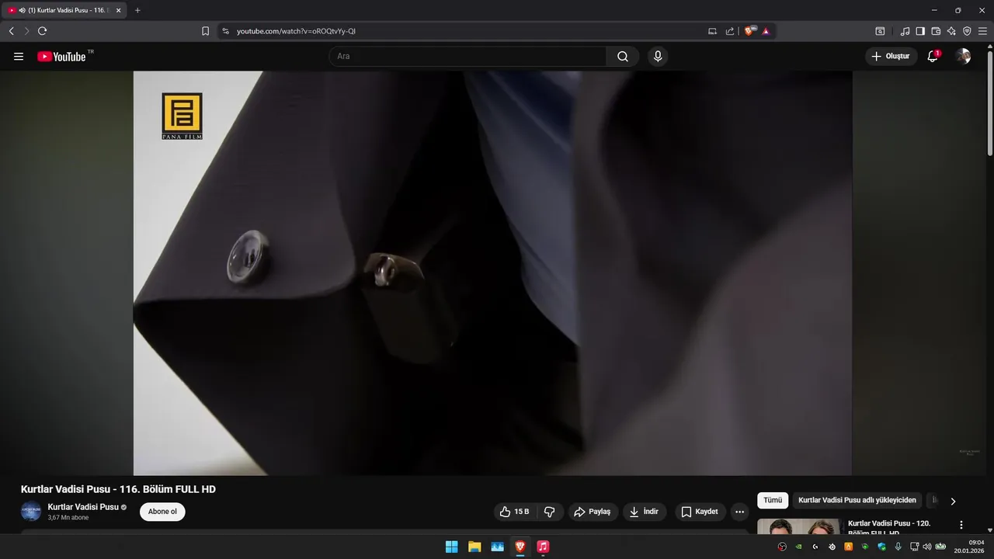Open the tab search icon
Screen dimensions: 994x559
(x=880, y=31)
